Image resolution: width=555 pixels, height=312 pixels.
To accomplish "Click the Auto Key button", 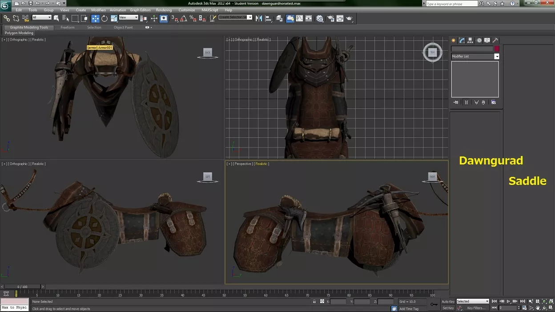I will [448, 301].
